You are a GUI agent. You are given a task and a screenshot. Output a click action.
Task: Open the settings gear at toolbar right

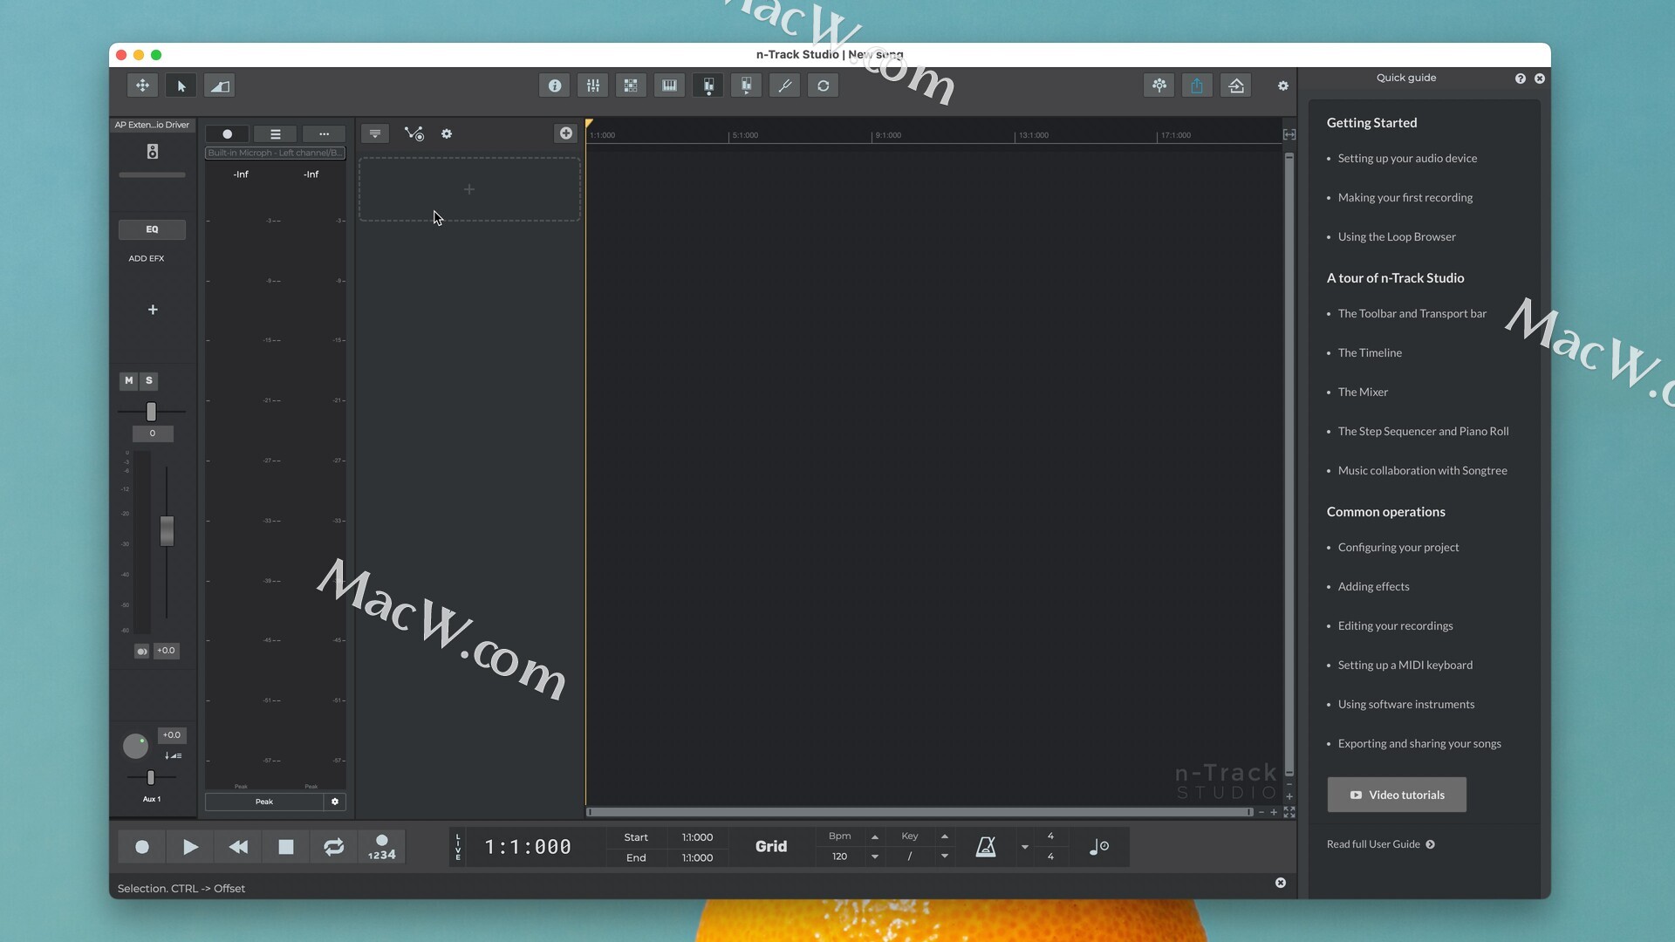click(1283, 85)
